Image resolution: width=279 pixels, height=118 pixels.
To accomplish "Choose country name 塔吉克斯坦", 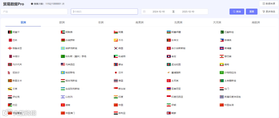I will point(71,81).
